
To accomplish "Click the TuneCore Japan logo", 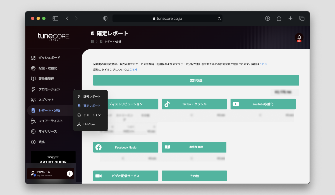I will pyautogui.click(x=53, y=37).
